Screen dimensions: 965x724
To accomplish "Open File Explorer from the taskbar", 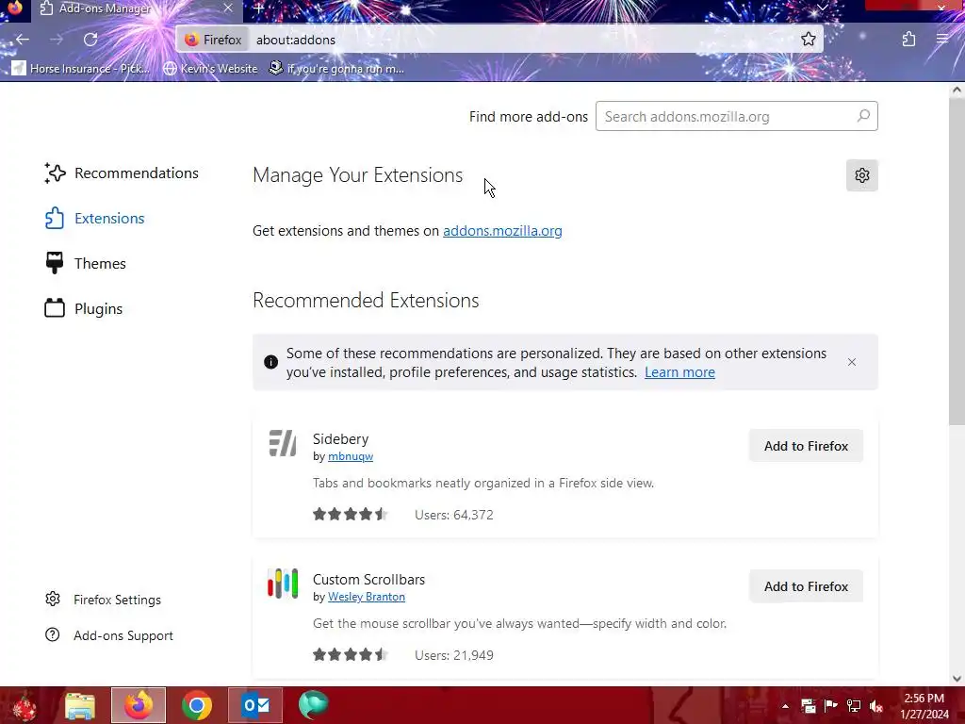I will [80, 705].
